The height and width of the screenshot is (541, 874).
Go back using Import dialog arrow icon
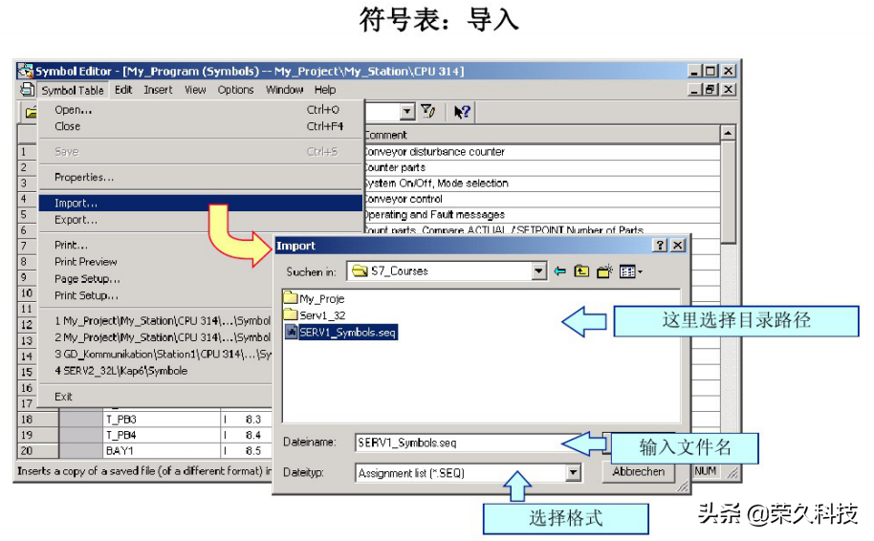click(559, 271)
